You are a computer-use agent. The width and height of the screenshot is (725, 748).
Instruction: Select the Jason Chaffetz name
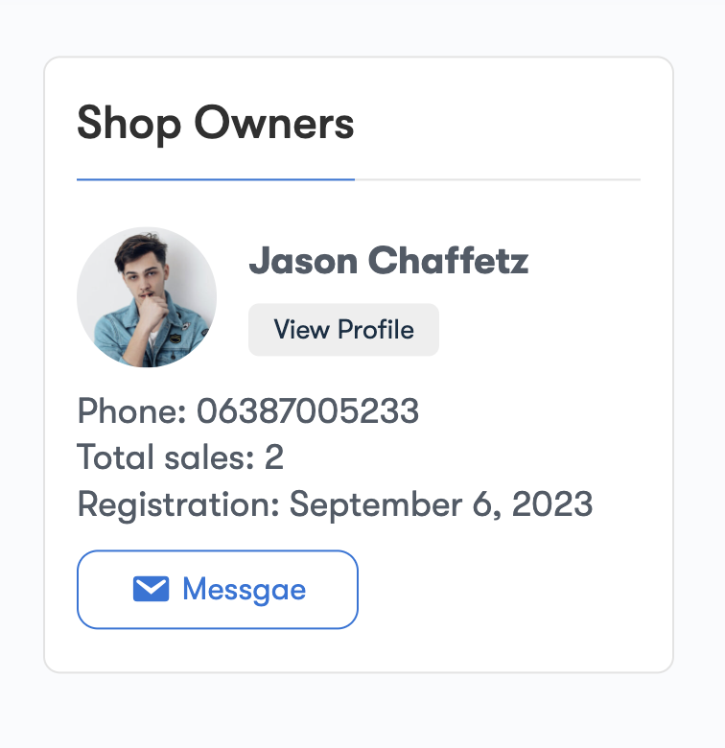(388, 261)
